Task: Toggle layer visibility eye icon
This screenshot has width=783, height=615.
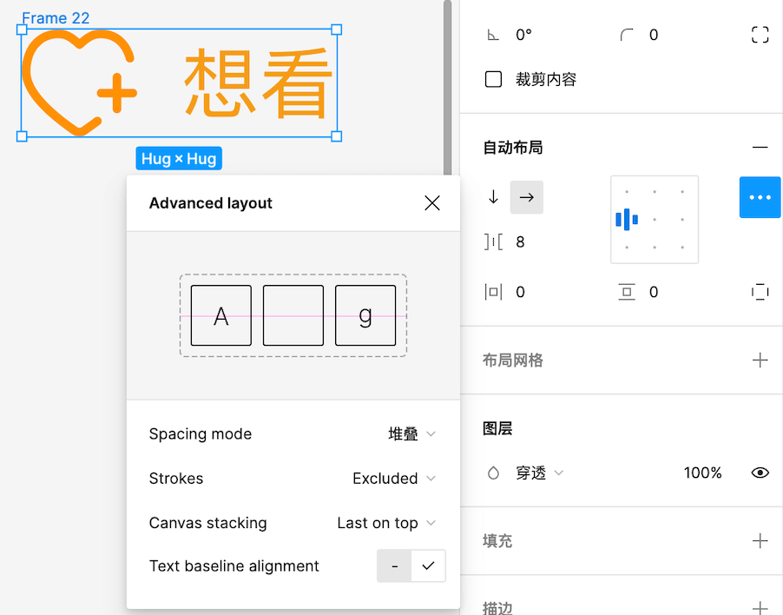Action: click(760, 473)
